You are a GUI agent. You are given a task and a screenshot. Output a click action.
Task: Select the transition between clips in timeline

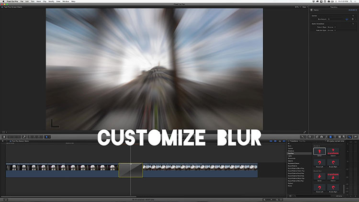[x=131, y=170]
